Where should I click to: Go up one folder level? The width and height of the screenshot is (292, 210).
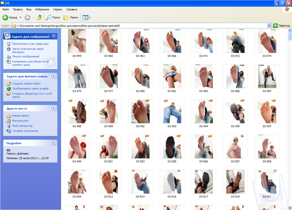(40, 17)
